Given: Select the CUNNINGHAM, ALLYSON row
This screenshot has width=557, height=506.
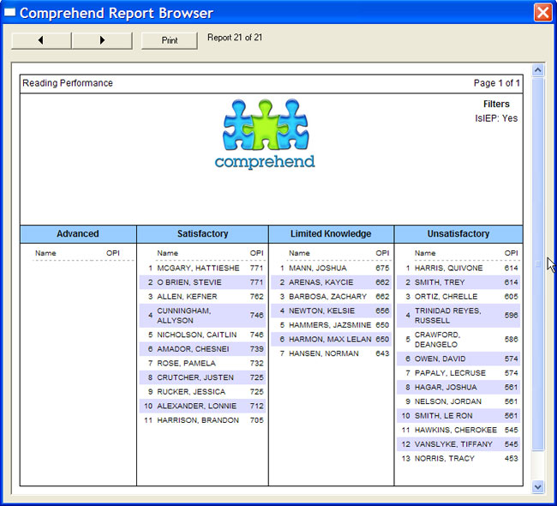Looking at the screenshot, I should pos(202,316).
